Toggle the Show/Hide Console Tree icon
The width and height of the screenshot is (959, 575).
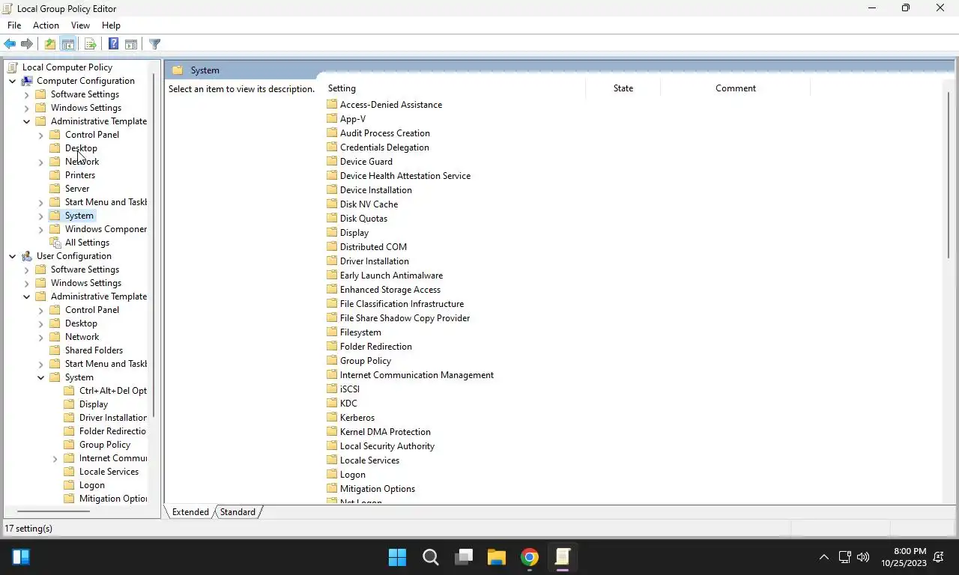coord(67,44)
